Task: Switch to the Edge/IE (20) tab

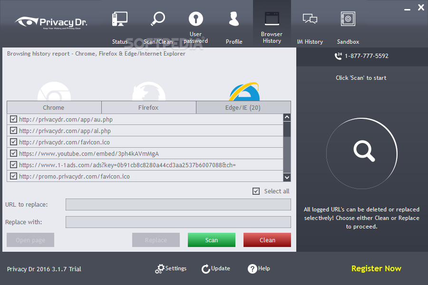Action: coord(243,107)
